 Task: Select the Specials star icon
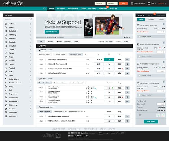click(x=6, y=109)
